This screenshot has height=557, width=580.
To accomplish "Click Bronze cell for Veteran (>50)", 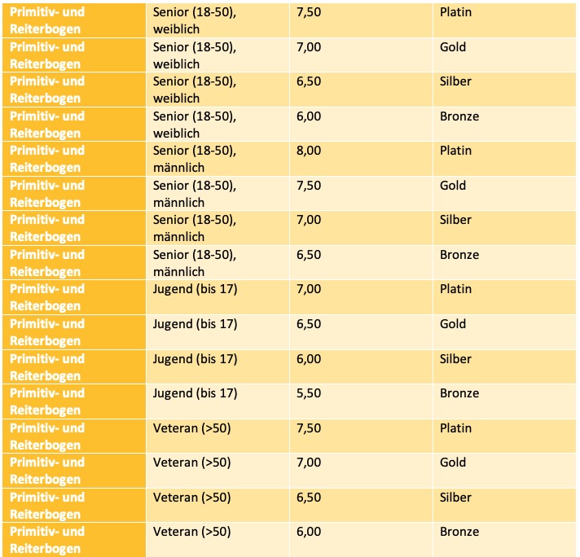I will click(x=459, y=532).
